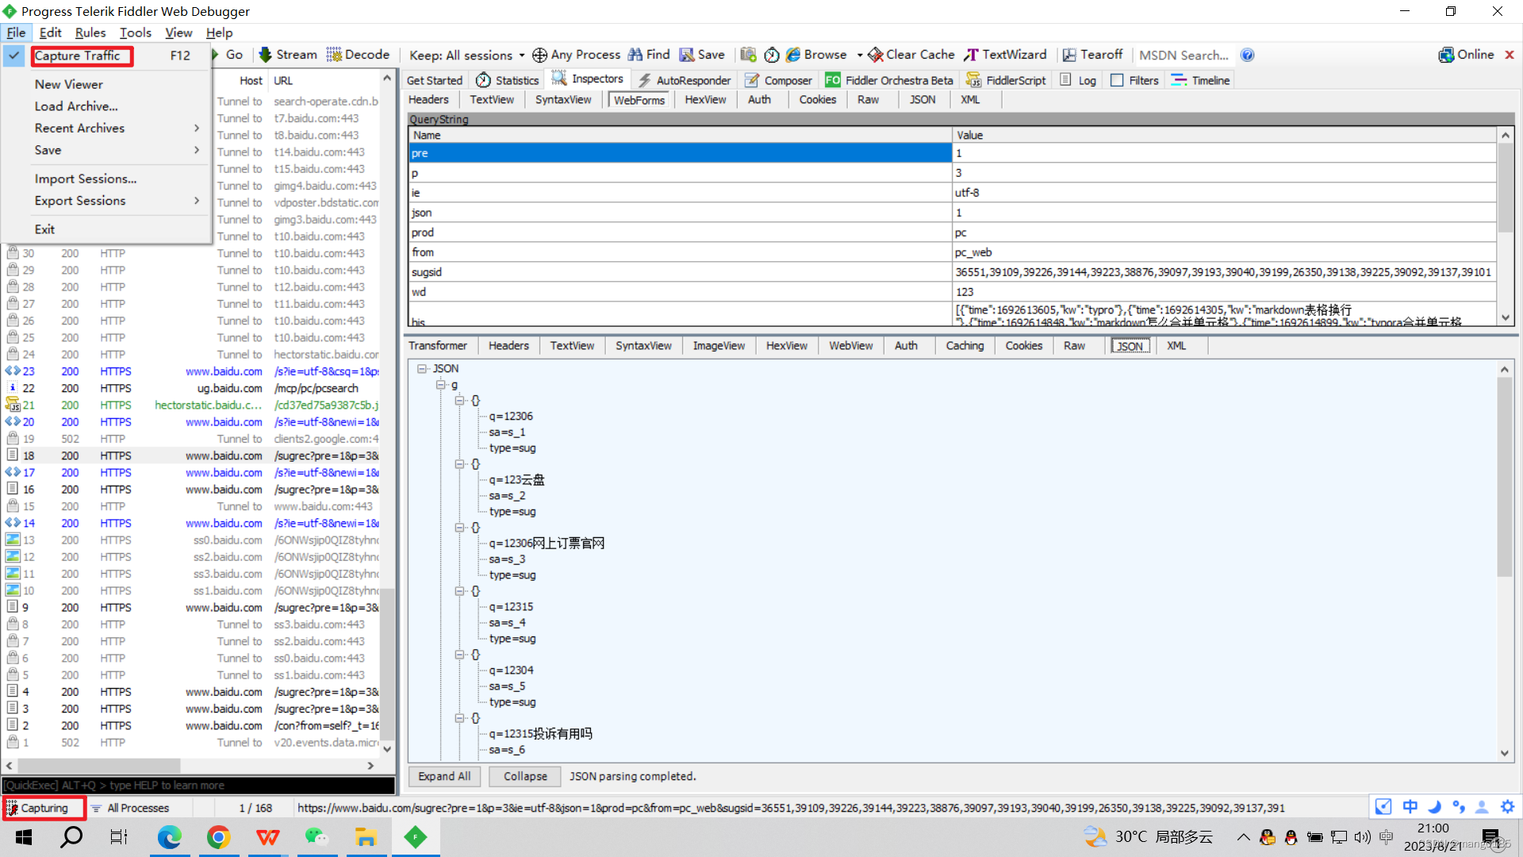
Task: Click the Clear Cache icon
Action: pos(875,55)
